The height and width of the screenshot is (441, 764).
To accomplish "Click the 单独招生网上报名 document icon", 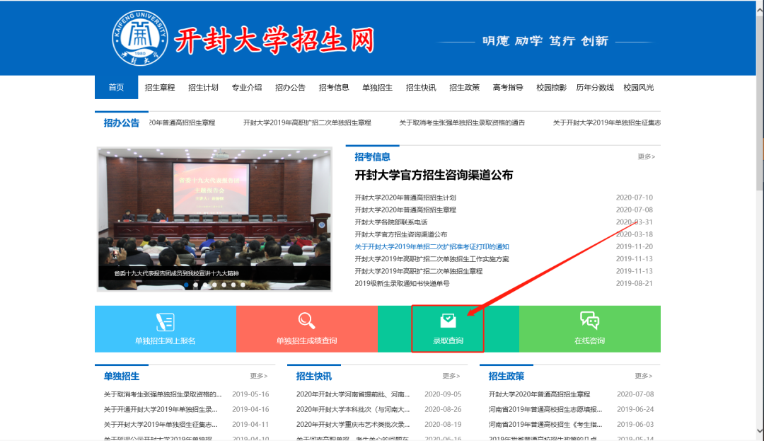I will coord(165,321).
